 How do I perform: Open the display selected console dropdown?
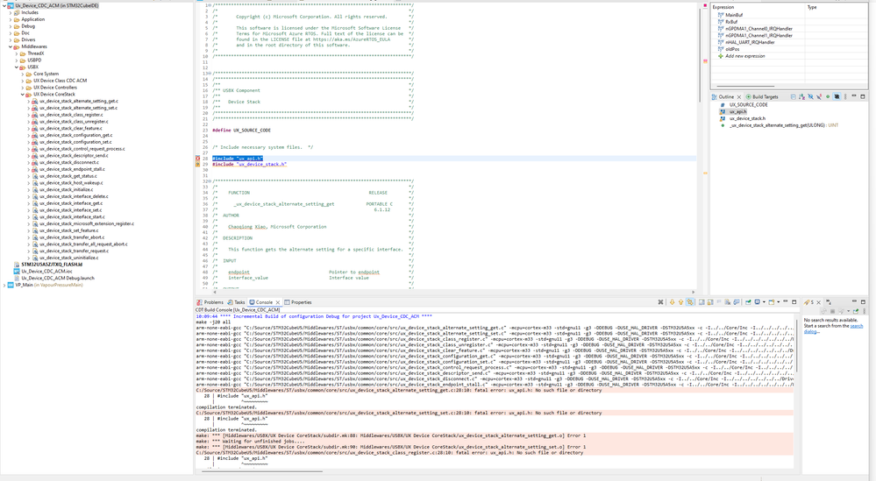coord(764,302)
